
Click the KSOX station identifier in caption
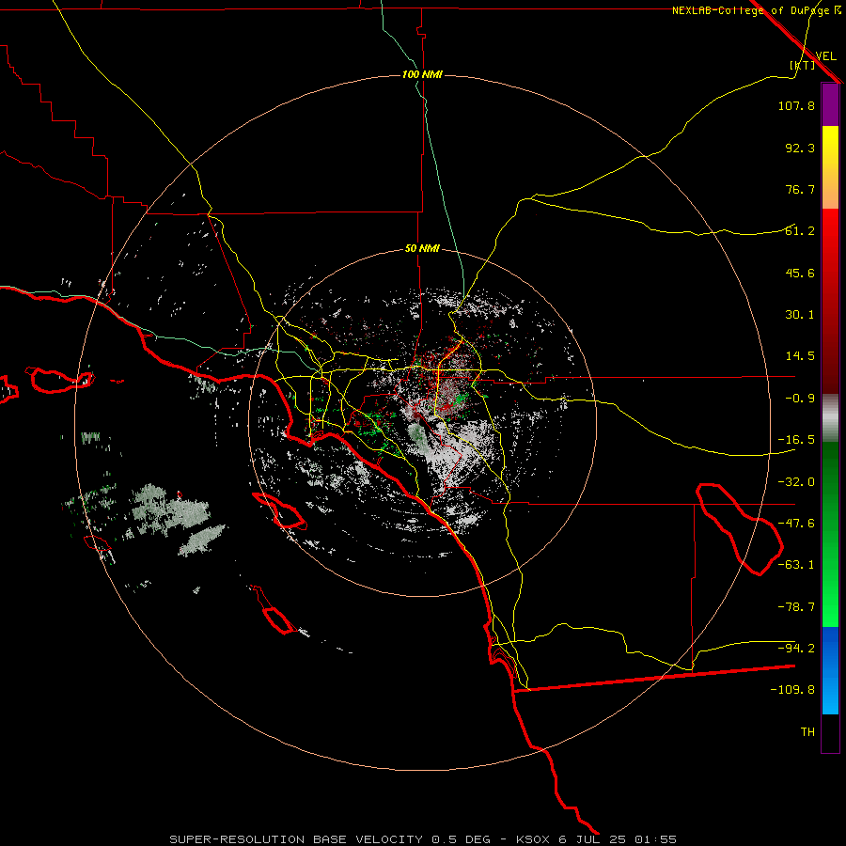point(533,839)
